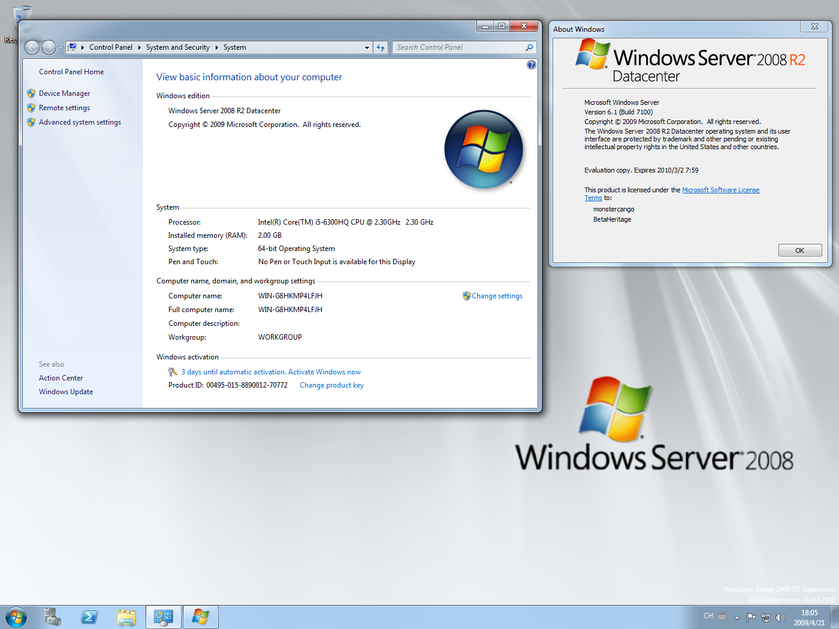Image resolution: width=839 pixels, height=629 pixels.
Task: Open Action Center link
Action: coord(61,378)
